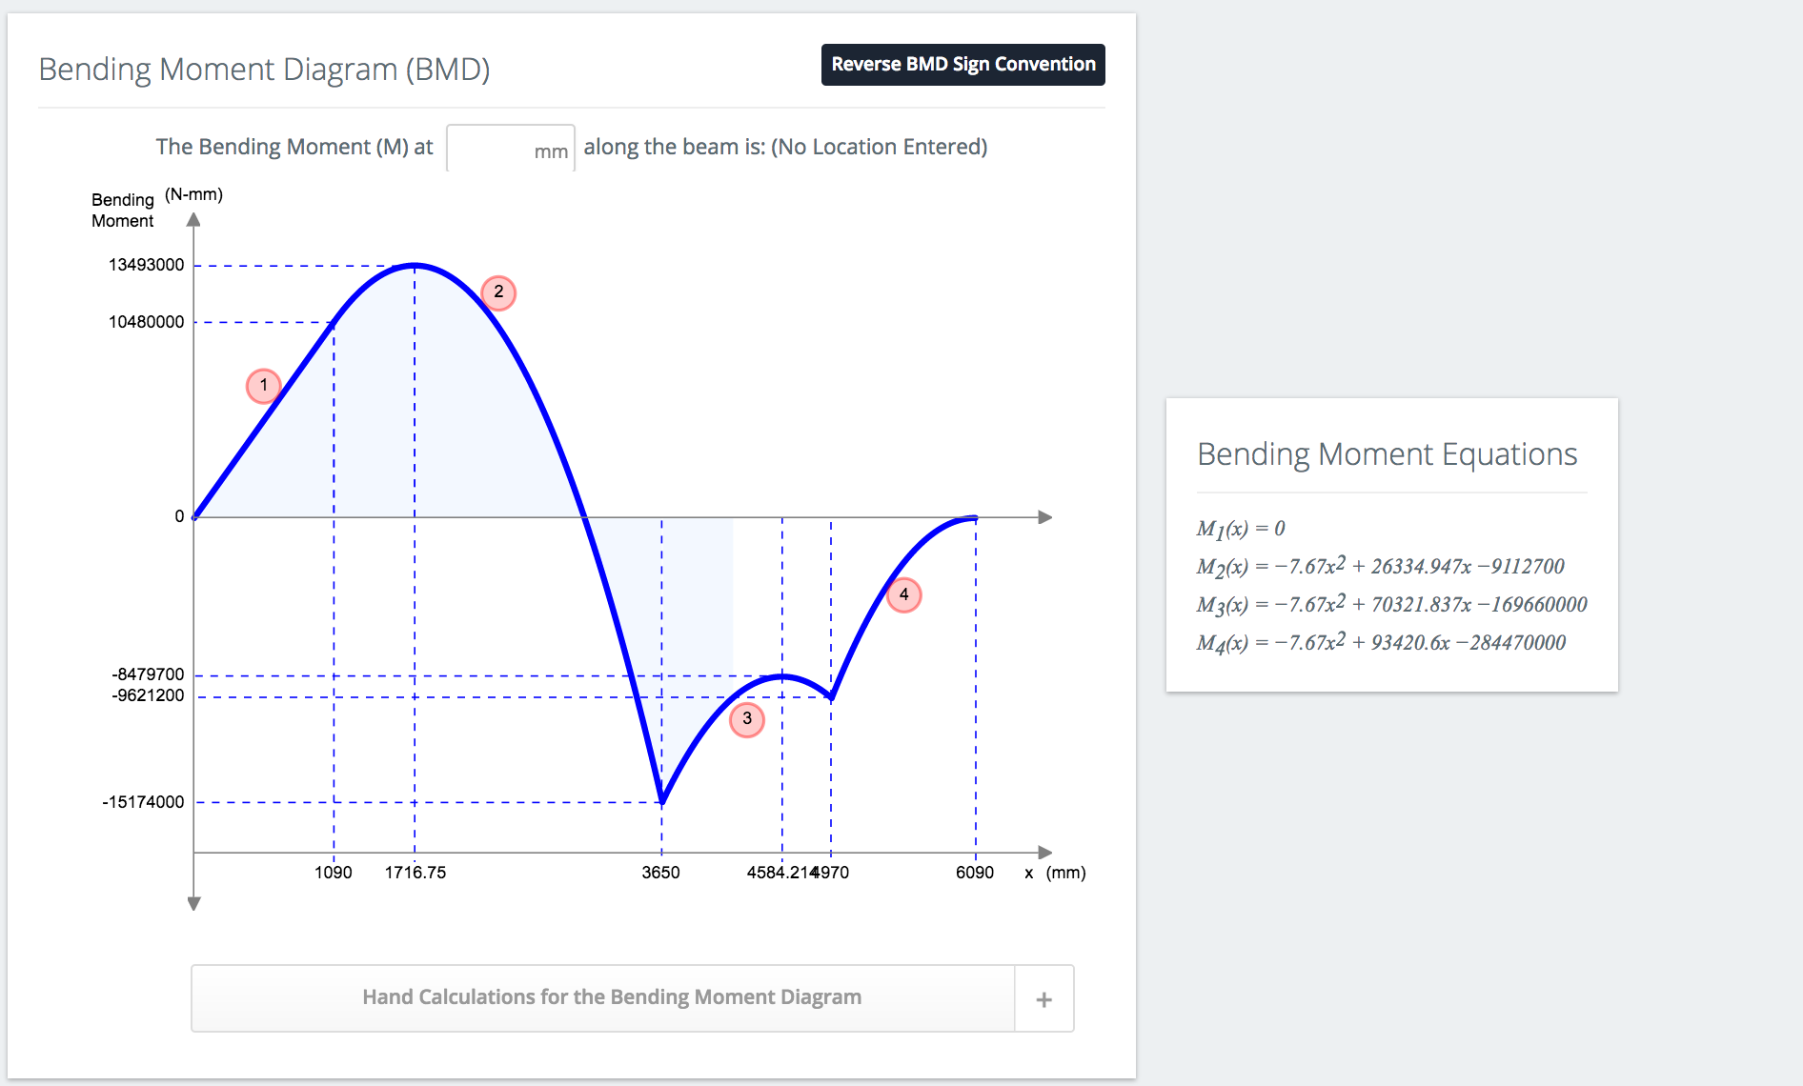
Task: Click the 6090 x-axis end label
Action: pyautogui.click(x=974, y=873)
